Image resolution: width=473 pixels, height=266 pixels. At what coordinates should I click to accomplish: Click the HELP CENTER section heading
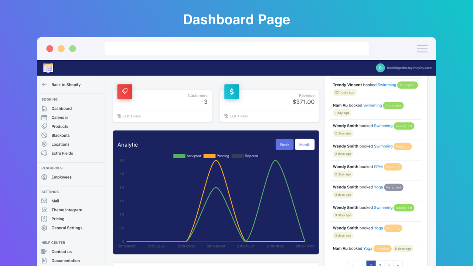(x=53, y=243)
